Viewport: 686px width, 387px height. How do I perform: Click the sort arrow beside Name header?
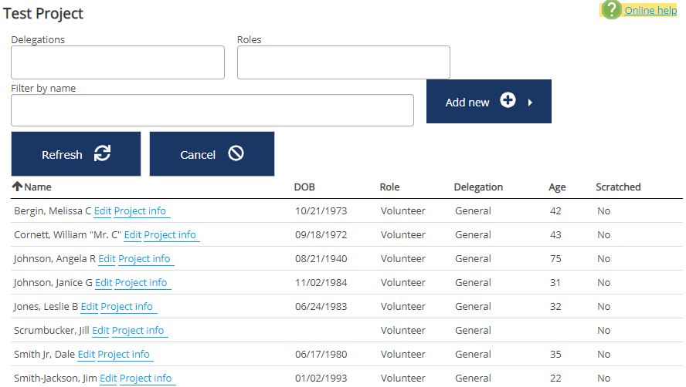click(x=17, y=187)
